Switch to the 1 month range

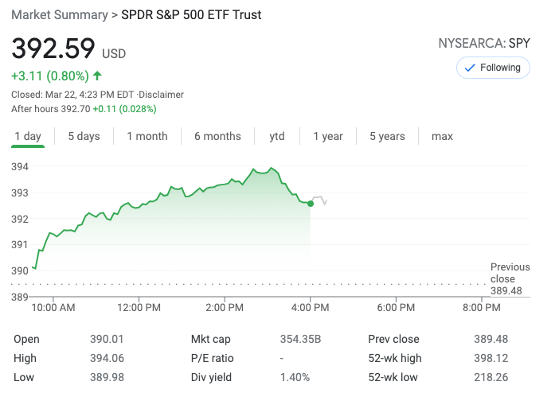click(x=147, y=136)
